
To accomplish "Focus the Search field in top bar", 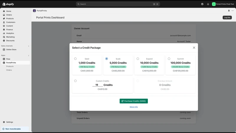I will [x=118, y=4].
